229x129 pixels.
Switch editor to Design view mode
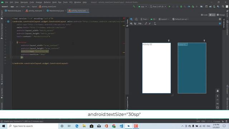click(x=221, y=15)
